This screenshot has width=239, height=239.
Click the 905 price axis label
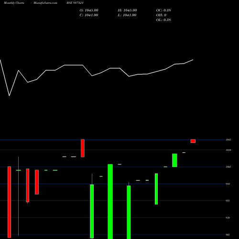click(228, 235)
